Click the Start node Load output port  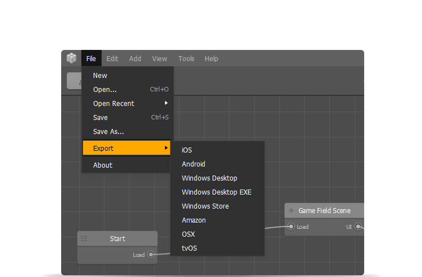pyautogui.click(x=151, y=255)
